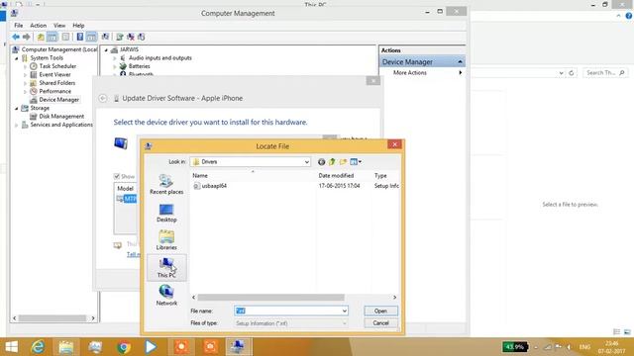
Task: Open the Help menu
Action: 78,26
